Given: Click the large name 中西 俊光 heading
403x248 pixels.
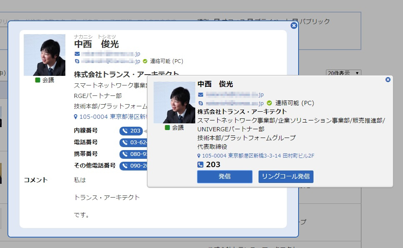Looking at the screenshot, I should click(97, 44).
